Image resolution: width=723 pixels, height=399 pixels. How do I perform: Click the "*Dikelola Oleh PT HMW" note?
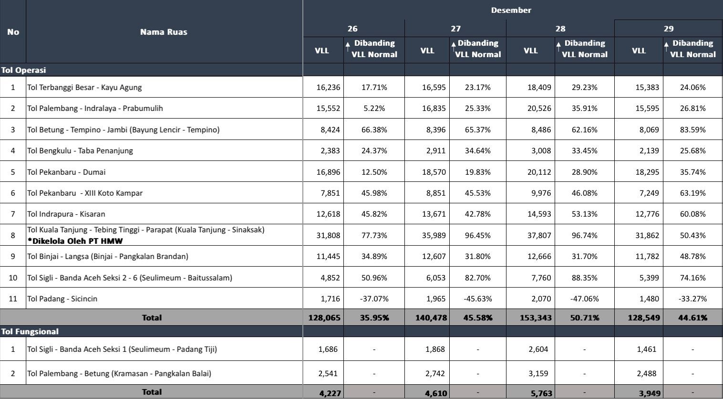[x=75, y=241]
